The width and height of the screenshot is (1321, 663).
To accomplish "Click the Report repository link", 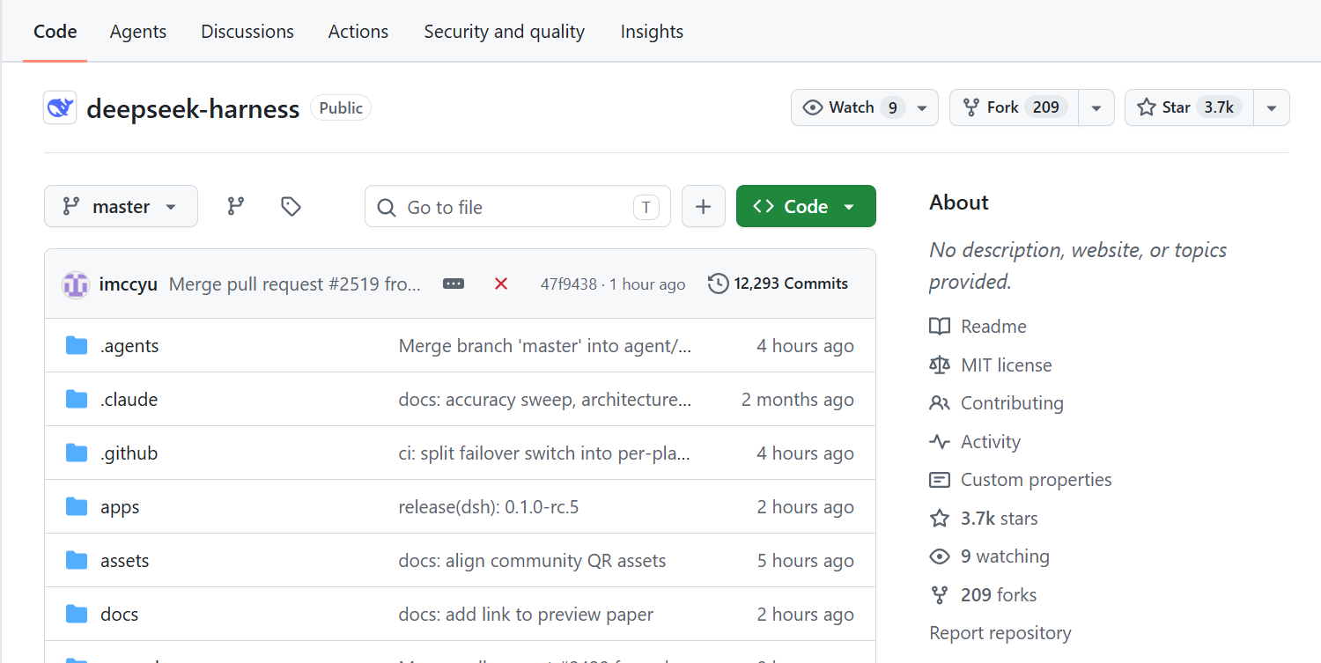I will 1000,633.
